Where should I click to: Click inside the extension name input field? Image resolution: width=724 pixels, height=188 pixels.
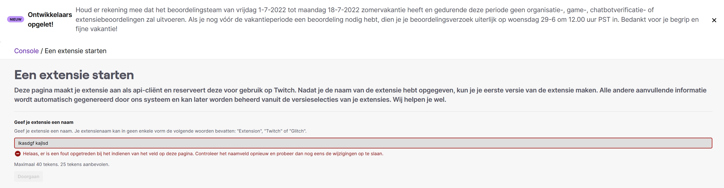tap(363, 143)
